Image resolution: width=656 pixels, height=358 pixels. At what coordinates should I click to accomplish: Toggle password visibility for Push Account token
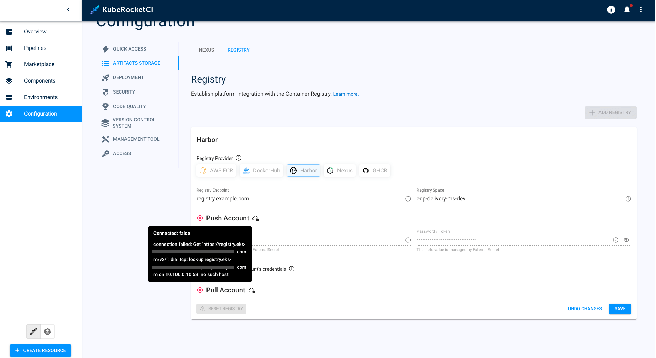(626, 240)
